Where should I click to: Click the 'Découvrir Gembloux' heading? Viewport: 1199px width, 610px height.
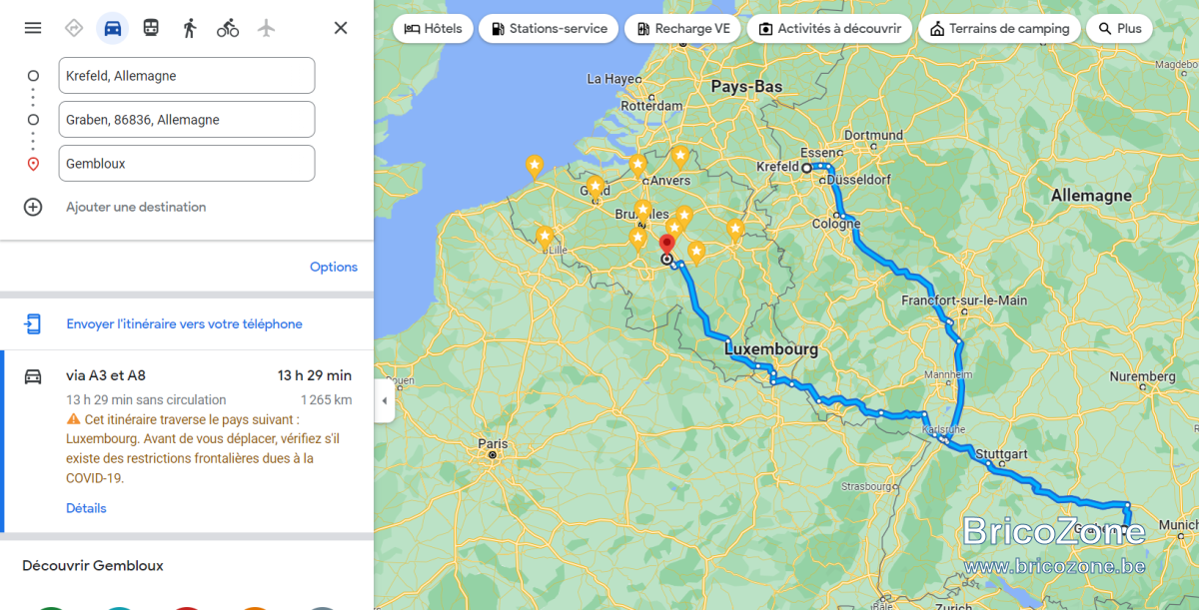click(x=93, y=565)
